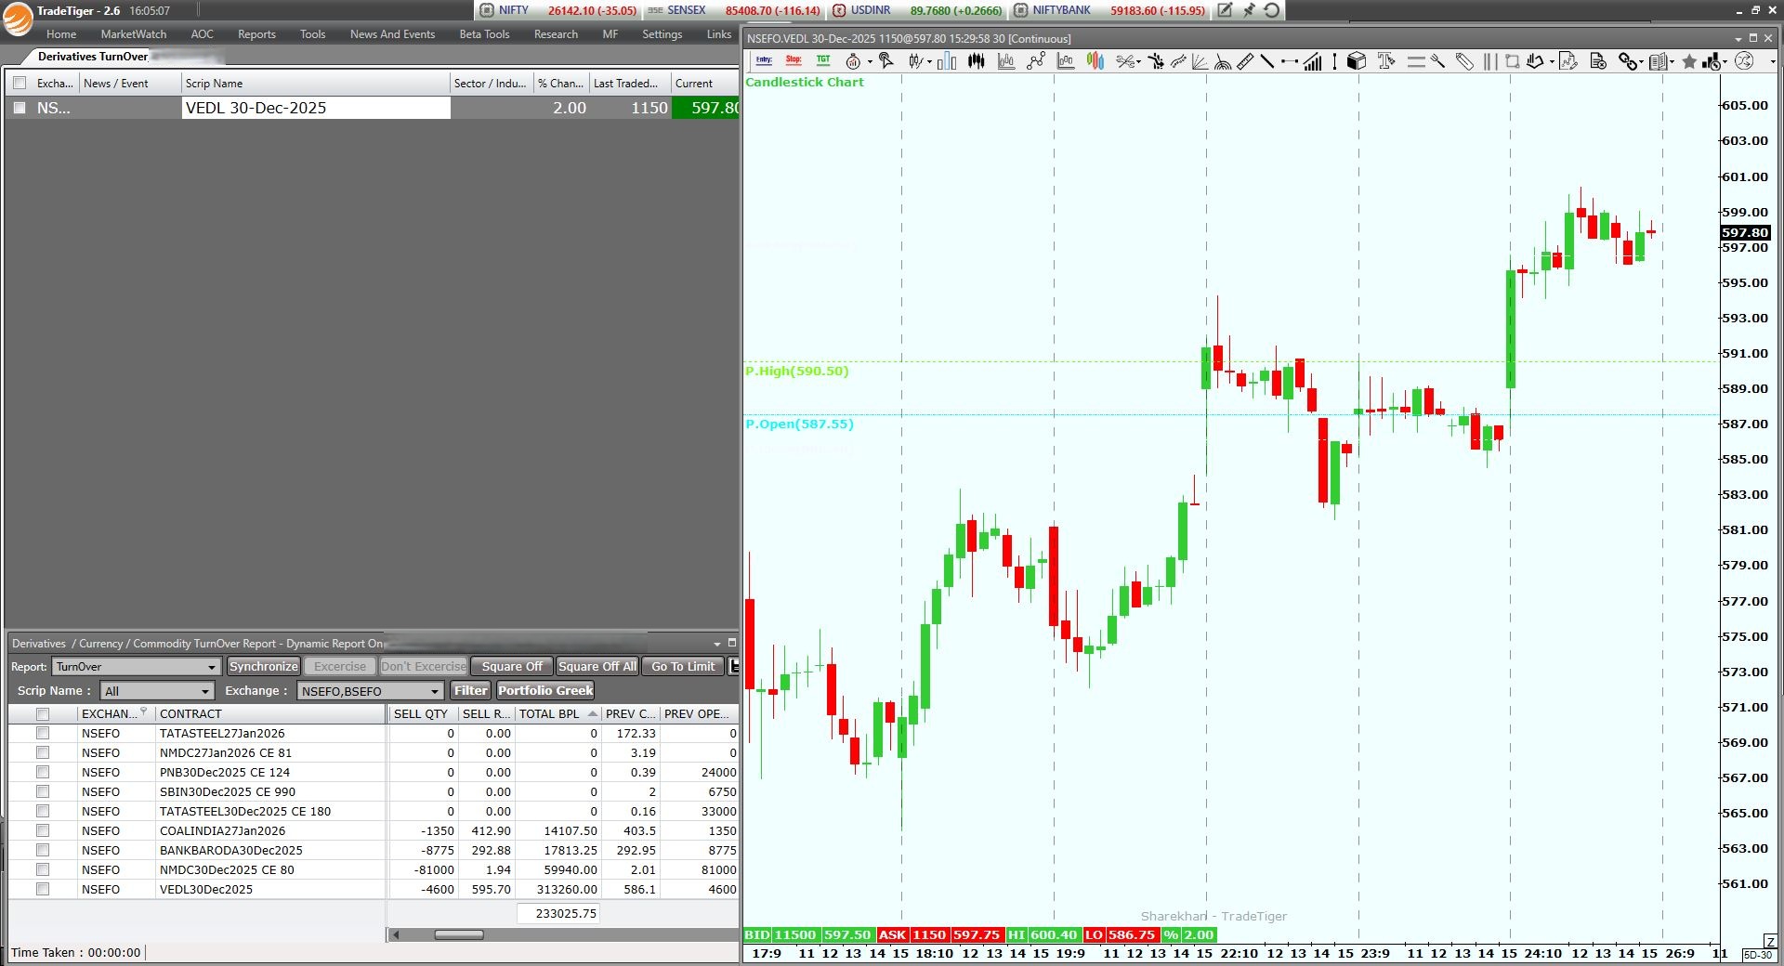Check the VEDL30Dec2025 row checkbox
This screenshot has height=966, width=1784.
43,889
